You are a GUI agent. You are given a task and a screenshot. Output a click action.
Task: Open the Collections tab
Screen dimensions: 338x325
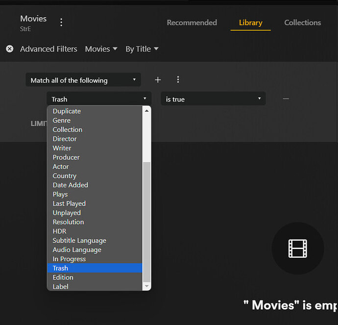tap(302, 23)
